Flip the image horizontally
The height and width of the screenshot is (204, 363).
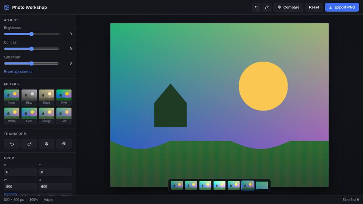pyautogui.click(x=47, y=144)
